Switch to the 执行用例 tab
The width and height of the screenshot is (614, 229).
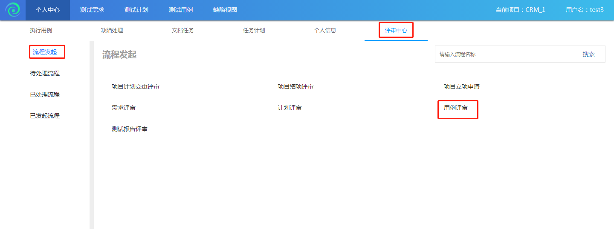click(x=41, y=31)
